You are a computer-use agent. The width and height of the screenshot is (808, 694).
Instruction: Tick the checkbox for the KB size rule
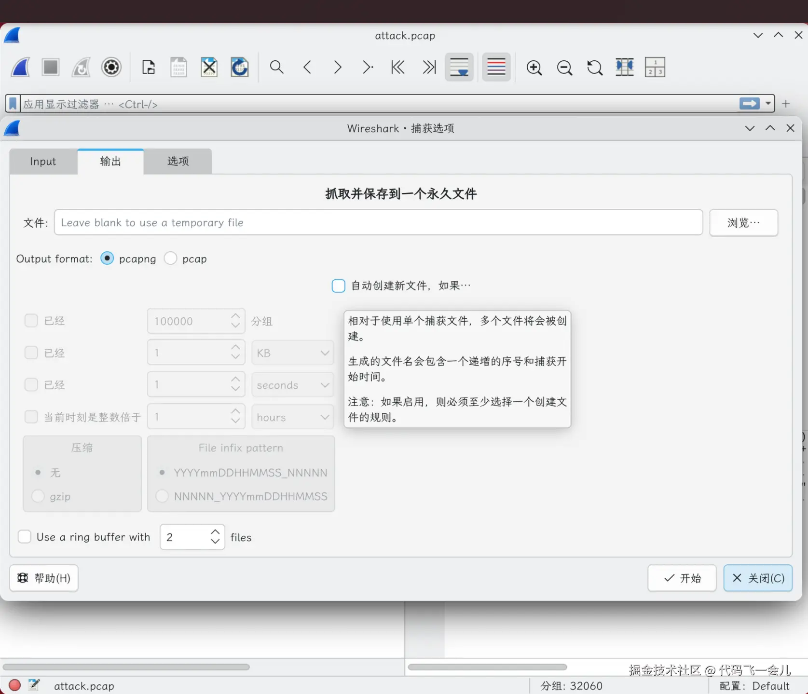tap(31, 353)
